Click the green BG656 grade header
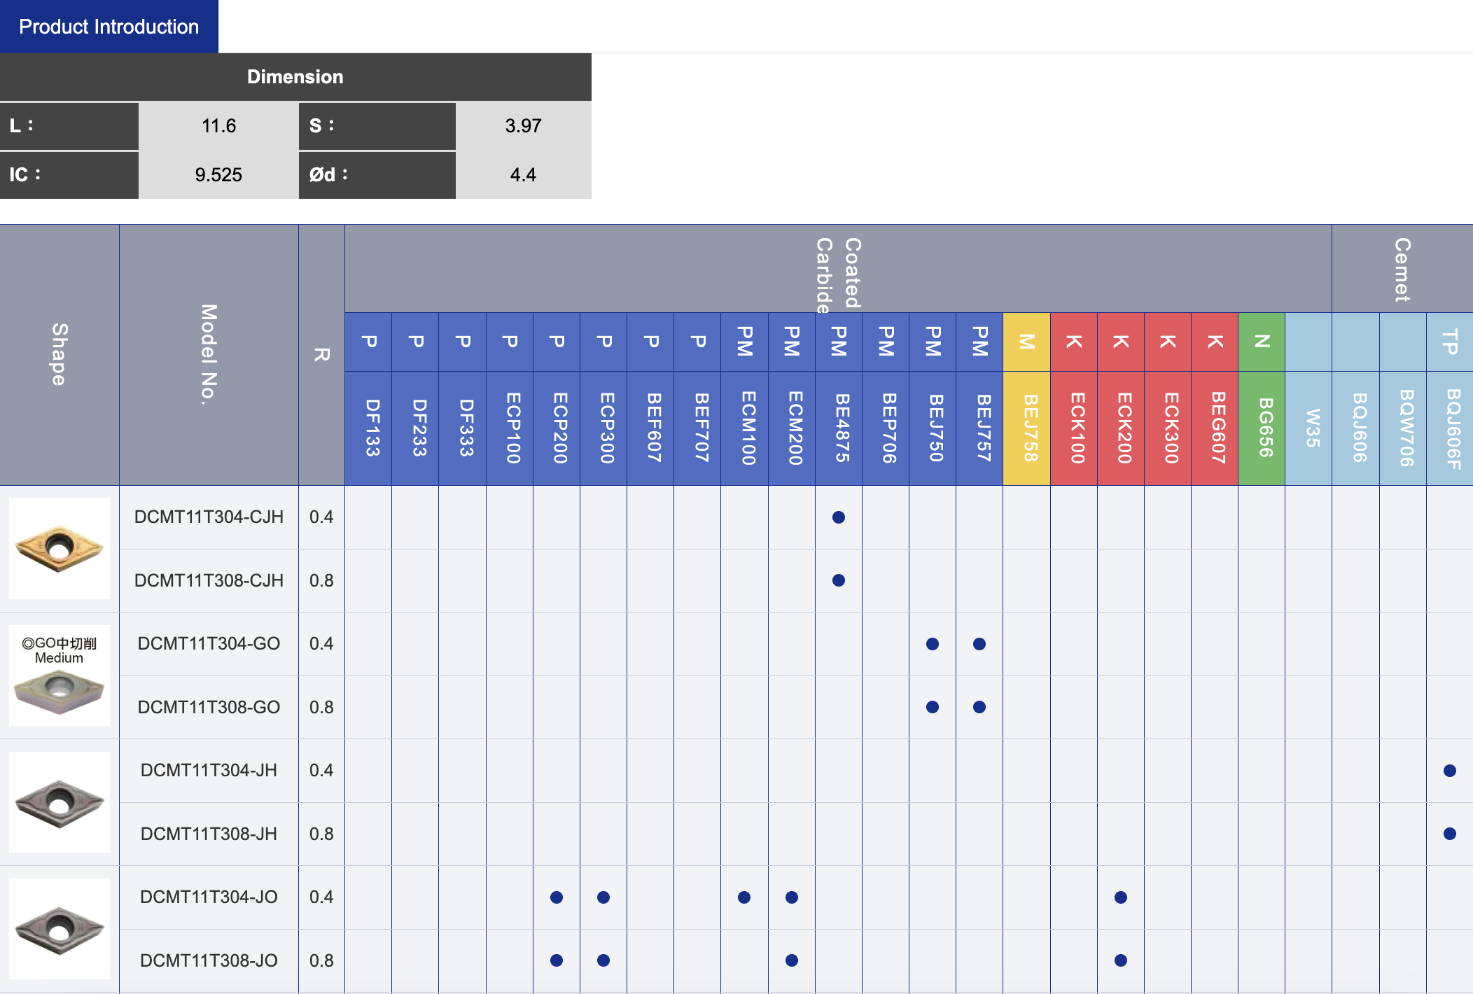This screenshot has height=994, width=1473. pyautogui.click(x=1262, y=428)
